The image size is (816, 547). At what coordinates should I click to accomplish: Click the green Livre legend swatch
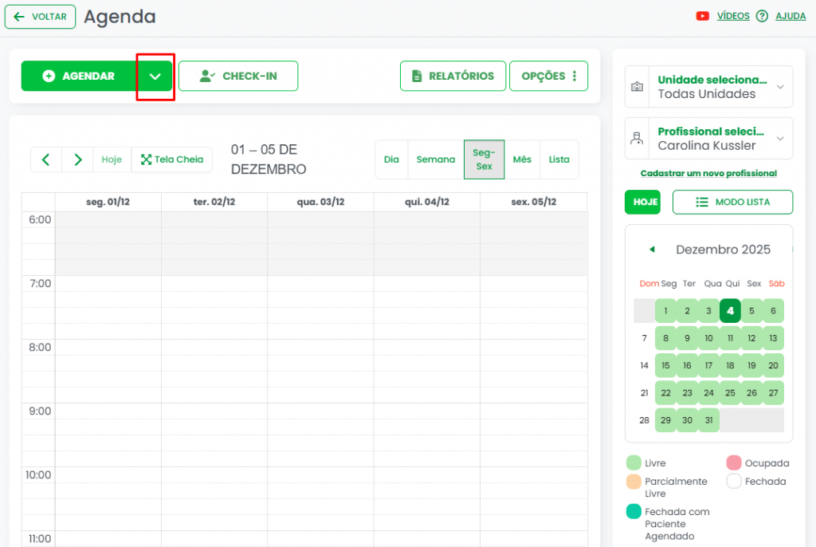[x=634, y=462]
